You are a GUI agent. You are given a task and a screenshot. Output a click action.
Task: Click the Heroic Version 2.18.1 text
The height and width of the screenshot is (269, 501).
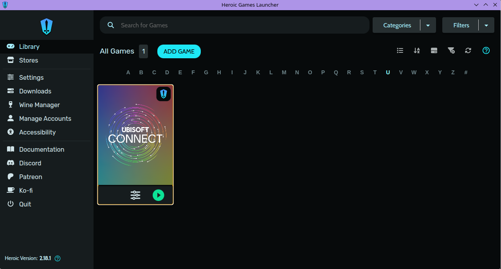[28, 258]
